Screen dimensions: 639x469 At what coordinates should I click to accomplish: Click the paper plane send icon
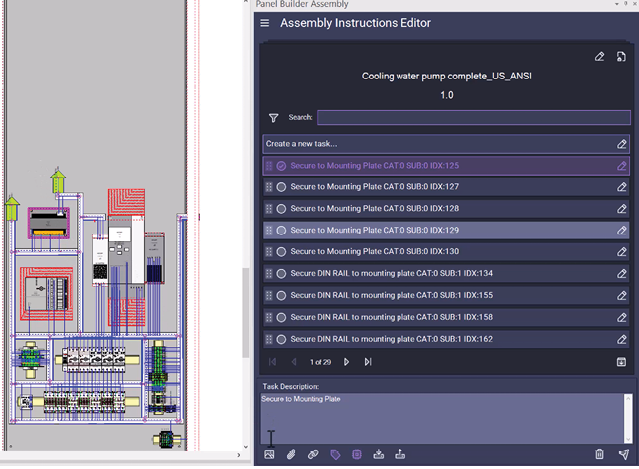622,454
